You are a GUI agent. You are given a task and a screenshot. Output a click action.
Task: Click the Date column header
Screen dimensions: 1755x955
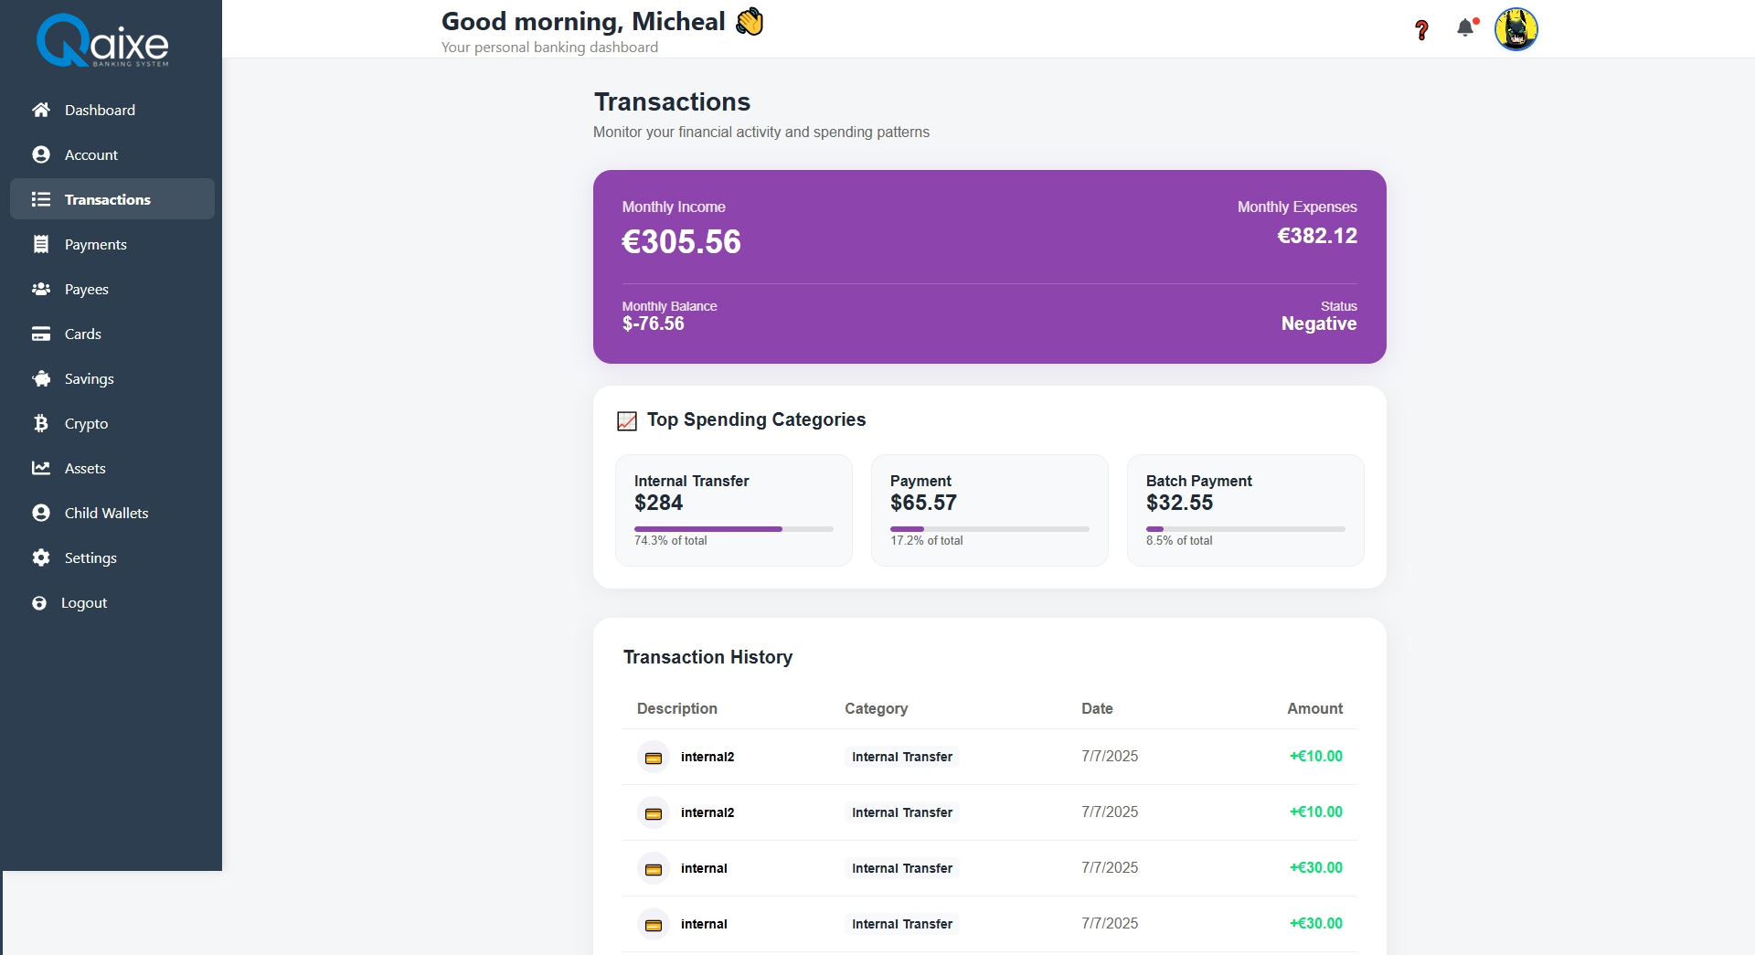[1097, 708]
